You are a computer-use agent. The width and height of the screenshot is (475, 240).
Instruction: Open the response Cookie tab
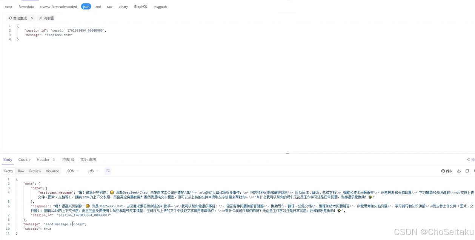coord(25,160)
